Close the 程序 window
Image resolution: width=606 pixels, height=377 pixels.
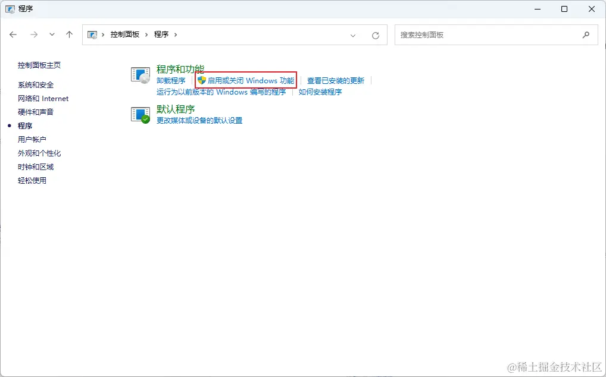(591, 9)
